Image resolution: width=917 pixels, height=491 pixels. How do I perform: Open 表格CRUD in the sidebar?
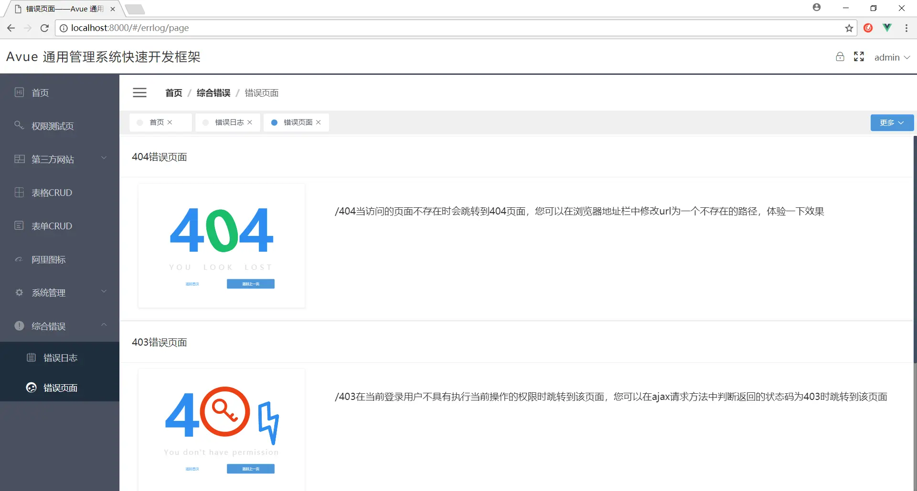(x=60, y=193)
